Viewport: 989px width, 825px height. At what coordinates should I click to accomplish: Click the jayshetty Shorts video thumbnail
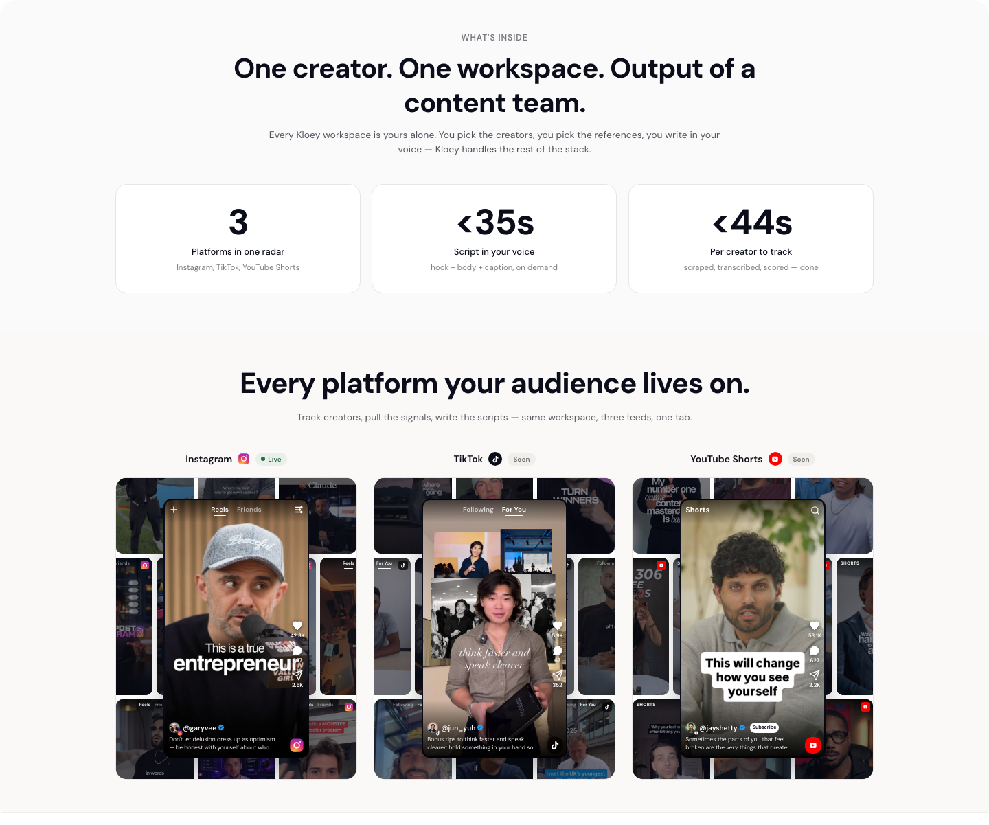(753, 629)
